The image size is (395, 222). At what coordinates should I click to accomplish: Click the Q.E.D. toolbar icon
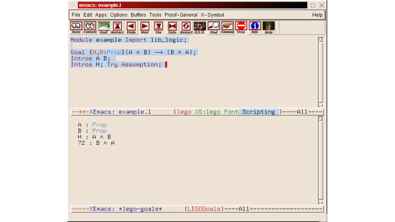click(x=200, y=27)
